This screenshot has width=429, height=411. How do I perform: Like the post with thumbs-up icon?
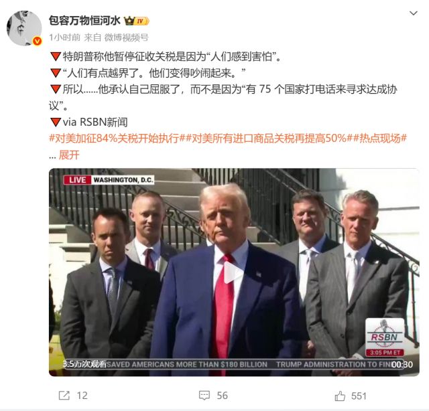(x=340, y=396)
